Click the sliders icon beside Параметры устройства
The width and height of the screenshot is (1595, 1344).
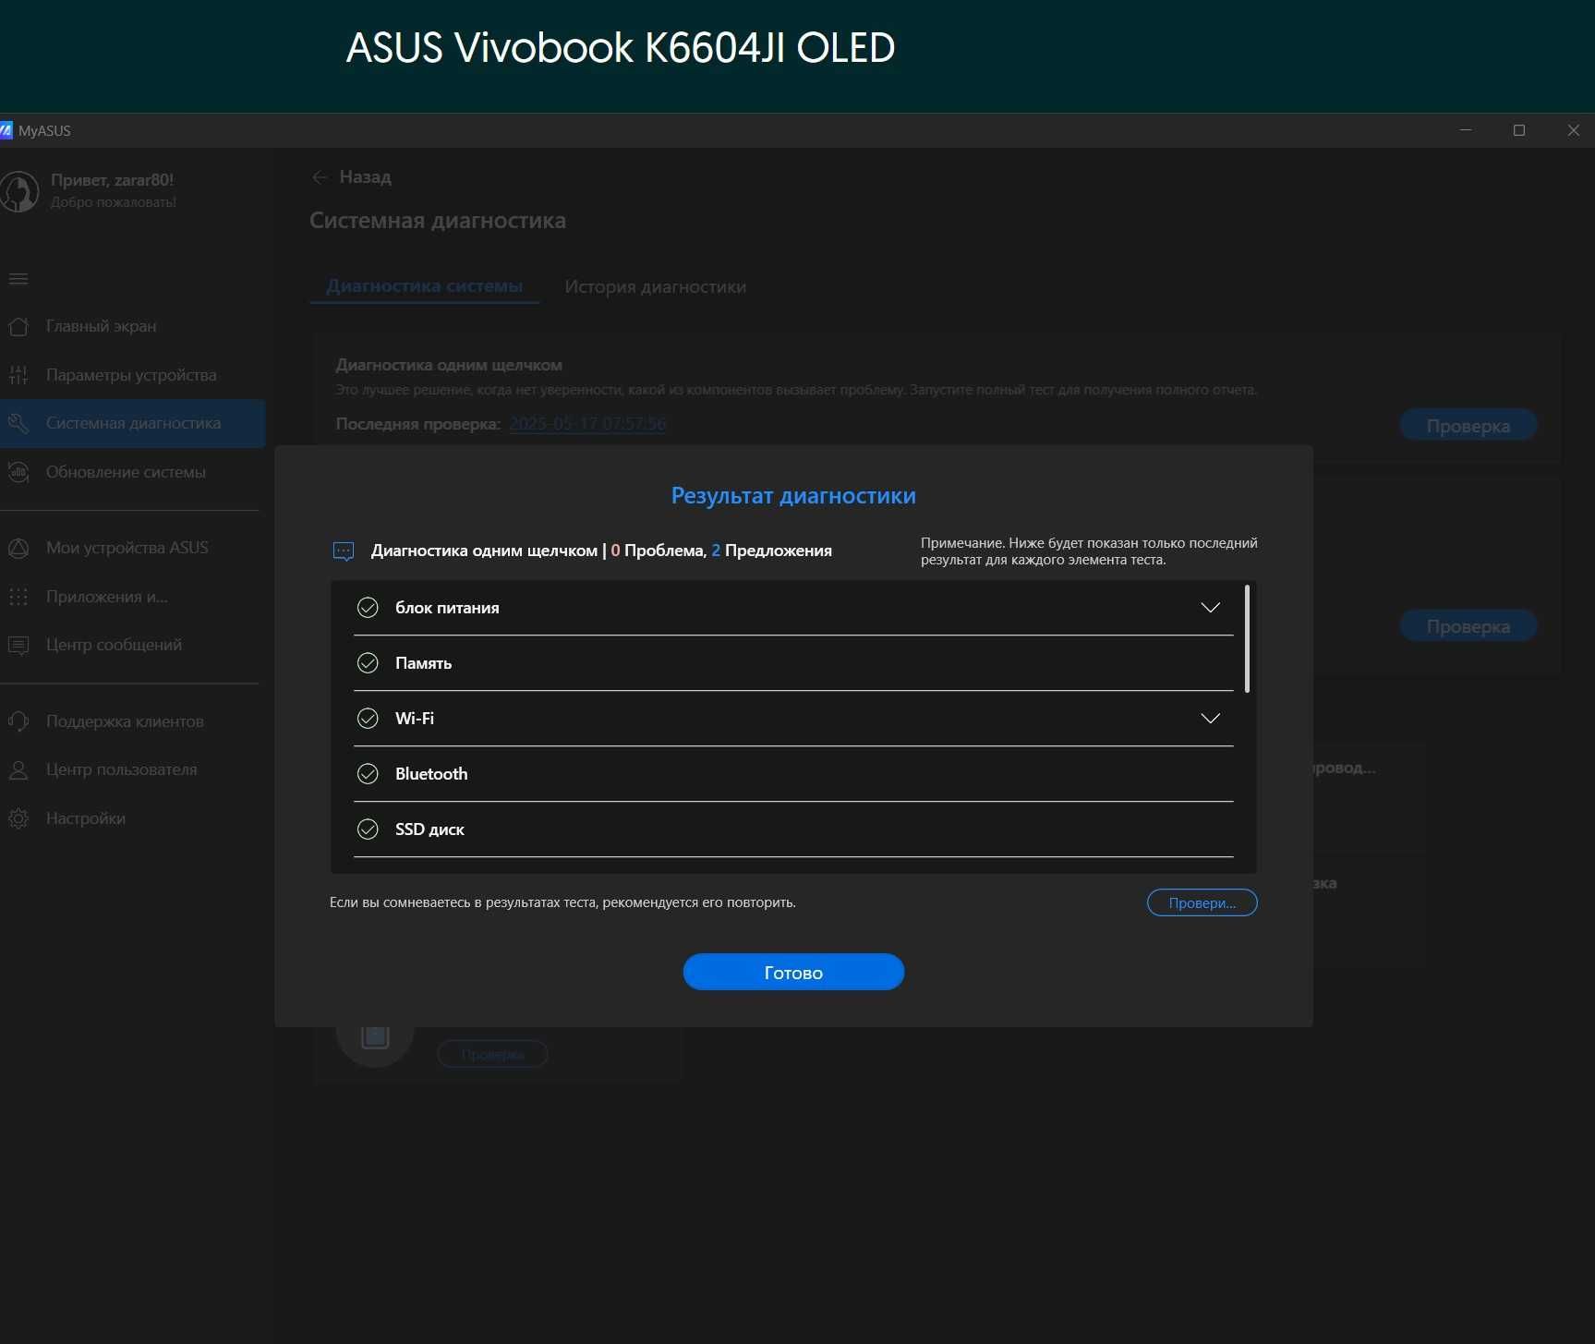18,375
